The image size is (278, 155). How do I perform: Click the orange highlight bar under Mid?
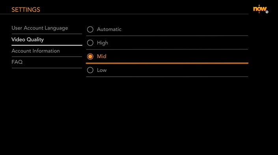click(x=167, y=63)
